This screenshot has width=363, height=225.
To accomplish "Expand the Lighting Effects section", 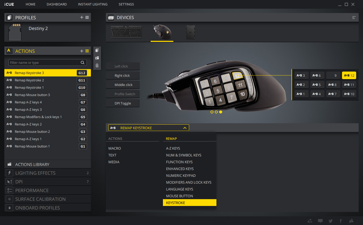I will [x=47, y=173].
